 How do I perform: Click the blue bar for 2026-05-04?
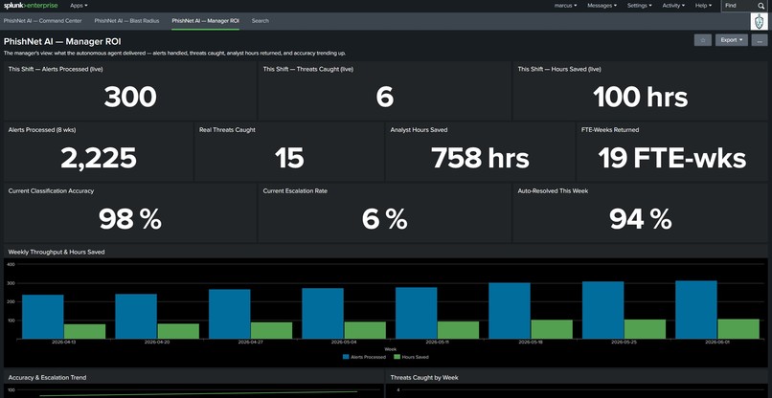[x=323, y=314]
